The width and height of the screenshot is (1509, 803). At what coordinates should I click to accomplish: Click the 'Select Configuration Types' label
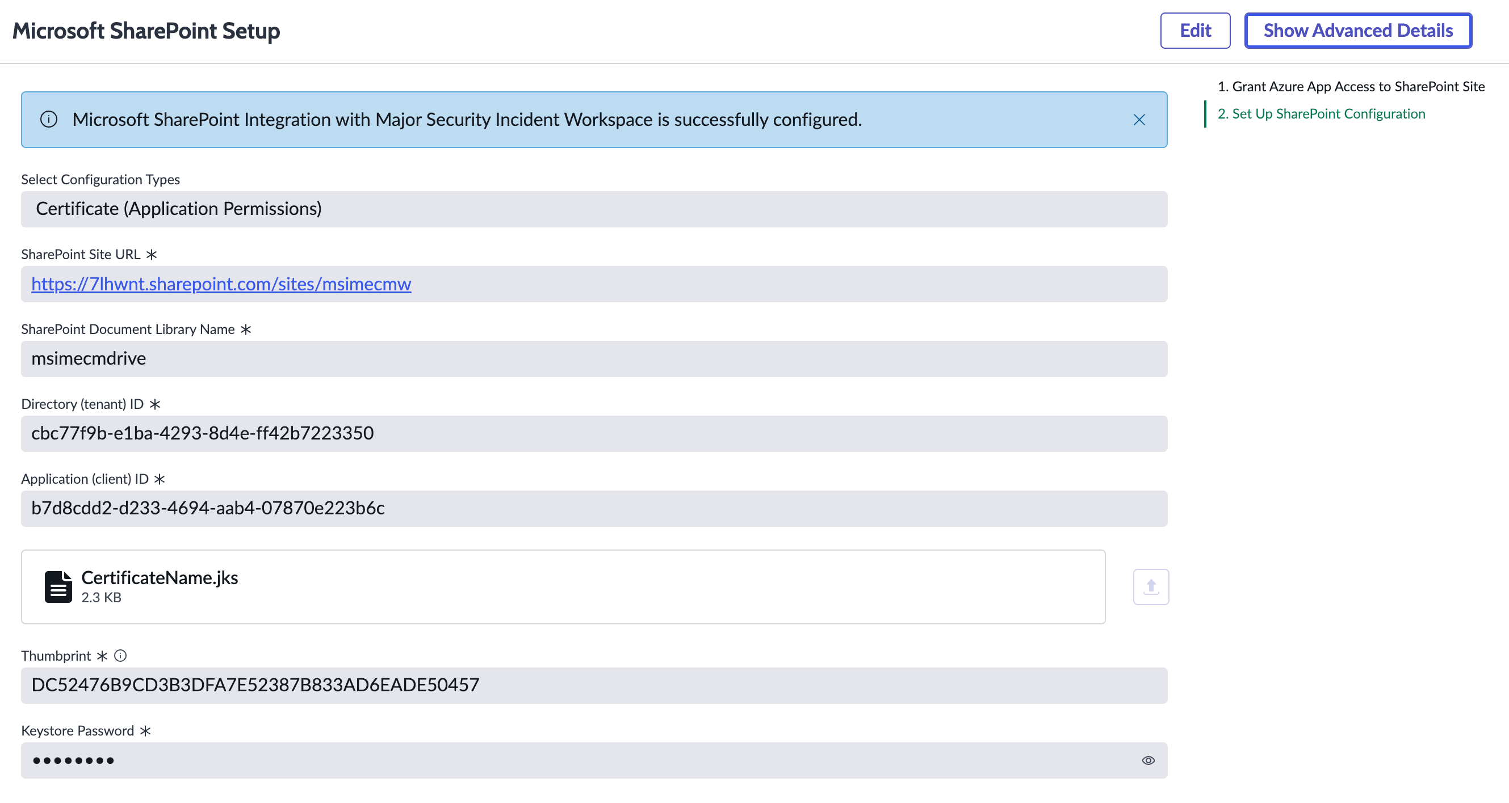[x=100, y=180]
